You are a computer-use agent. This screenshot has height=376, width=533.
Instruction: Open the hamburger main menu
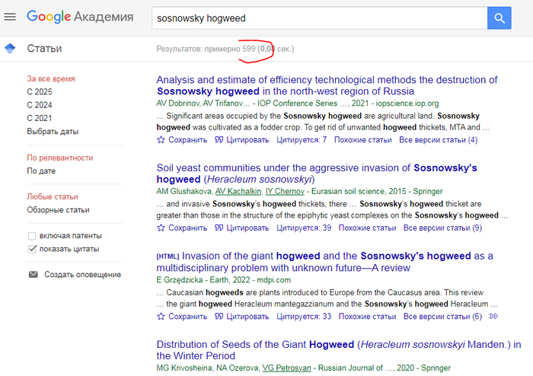pos(10,17)
